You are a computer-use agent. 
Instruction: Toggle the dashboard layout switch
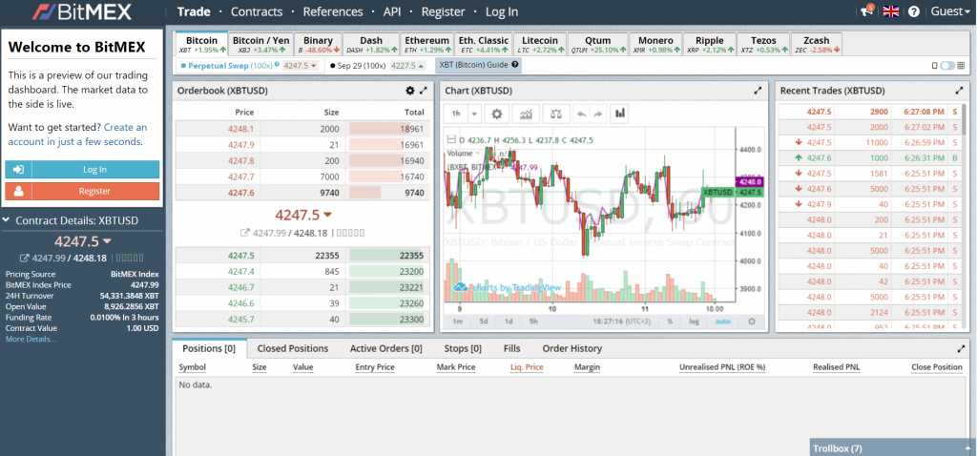click(x=947, y=66)
